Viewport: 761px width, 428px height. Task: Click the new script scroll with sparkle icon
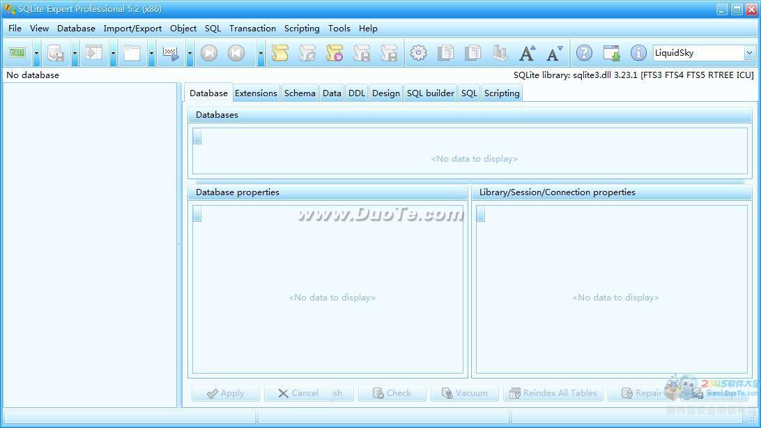tap(280, 53)
